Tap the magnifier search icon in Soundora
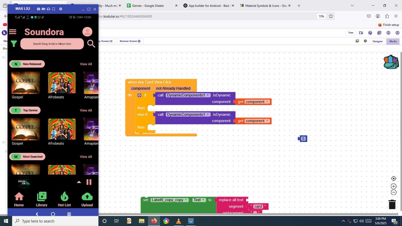402x226 pixels. tap(91, 44)
